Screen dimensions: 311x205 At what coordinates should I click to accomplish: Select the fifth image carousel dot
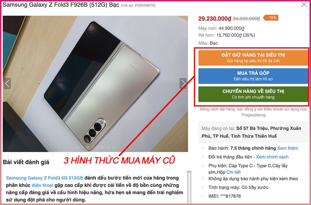98,148
